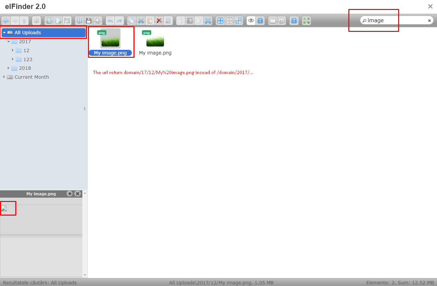
Task: Upload files using the upload icon
Action: [67, 20]
